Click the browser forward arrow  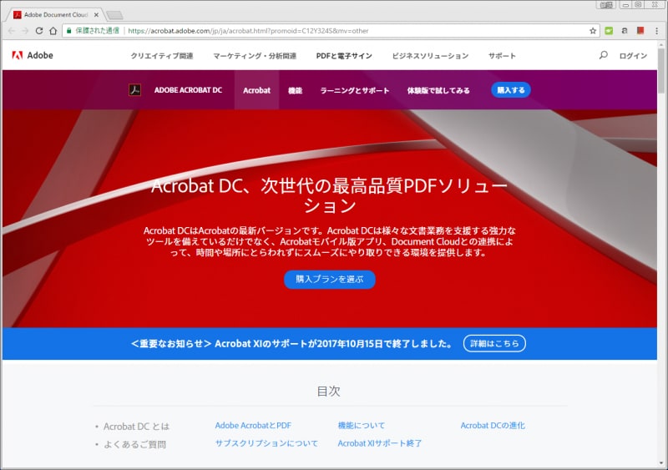25,31
